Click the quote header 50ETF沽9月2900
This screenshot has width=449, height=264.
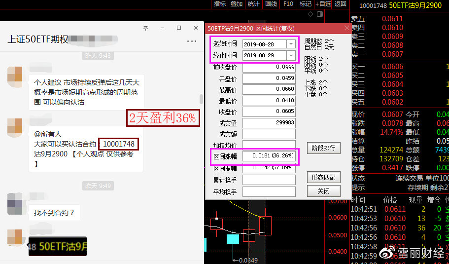[415, 5]
